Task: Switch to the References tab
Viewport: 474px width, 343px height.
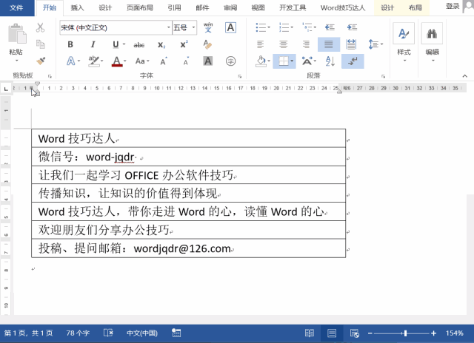Action: (175, 8)
